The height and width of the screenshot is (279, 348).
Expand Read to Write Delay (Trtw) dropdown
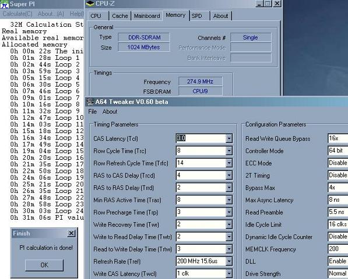[229, 249]
